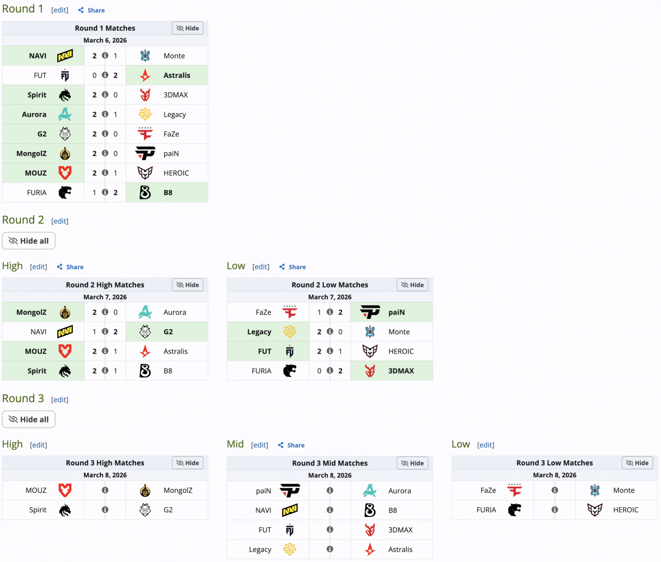Edit the Round 3 Low section
Screen dimensions: 661x562
486,445
